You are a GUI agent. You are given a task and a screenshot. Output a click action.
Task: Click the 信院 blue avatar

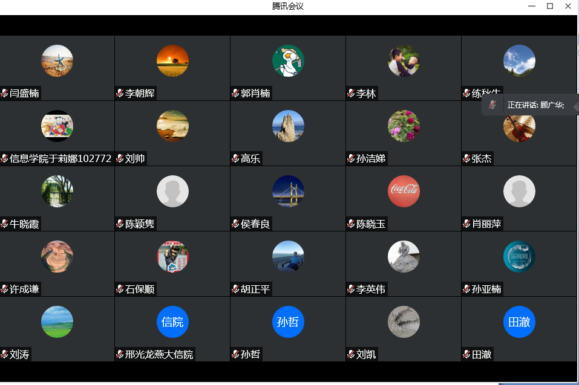click(172, 322)
